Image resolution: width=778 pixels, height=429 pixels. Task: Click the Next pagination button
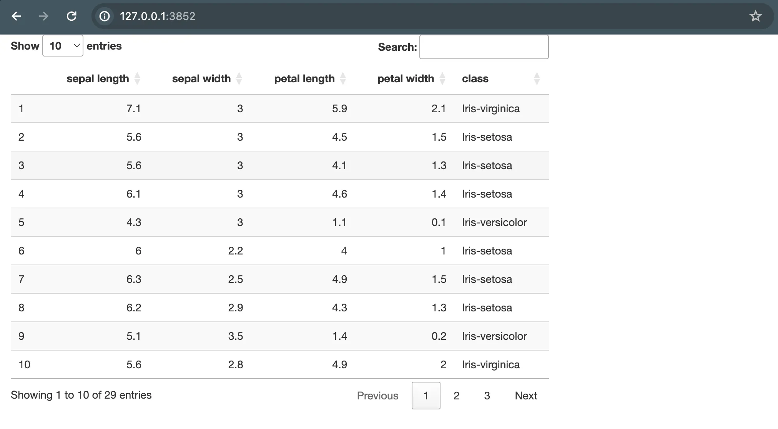click(x=526, y=396)
